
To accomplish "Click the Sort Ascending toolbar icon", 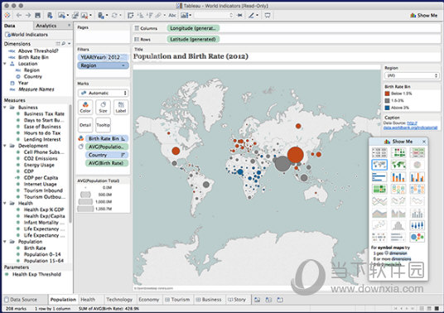I will (x=140, y=15).
